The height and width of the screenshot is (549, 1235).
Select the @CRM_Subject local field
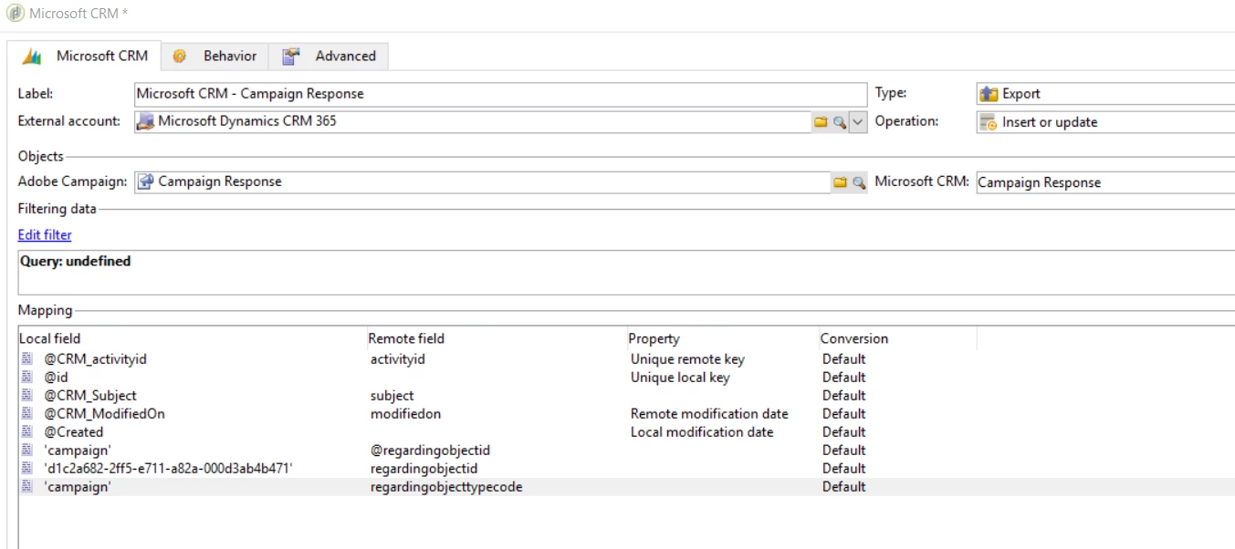click(90, 396)
